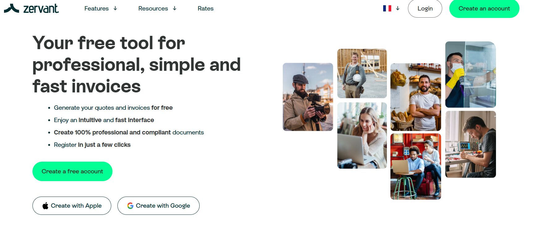Click the Apple logo icon
Image resolution: width=534 pixels, height=225 pixels.
(45, 206)
